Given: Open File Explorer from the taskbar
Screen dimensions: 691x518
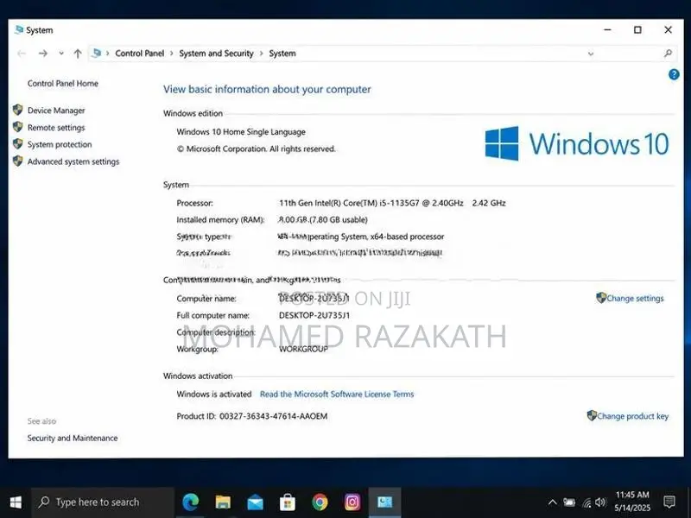Looking at the screenshot, I should [223, 502].
